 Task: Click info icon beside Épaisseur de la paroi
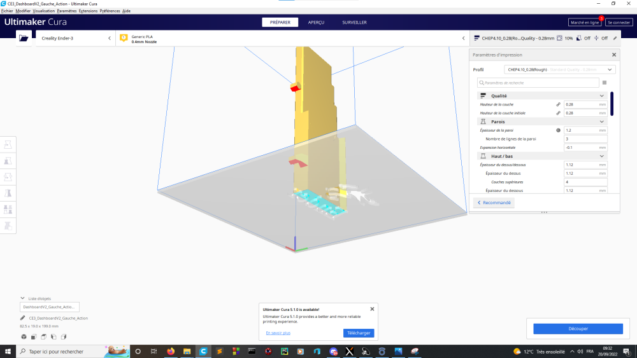click(558, 130)
